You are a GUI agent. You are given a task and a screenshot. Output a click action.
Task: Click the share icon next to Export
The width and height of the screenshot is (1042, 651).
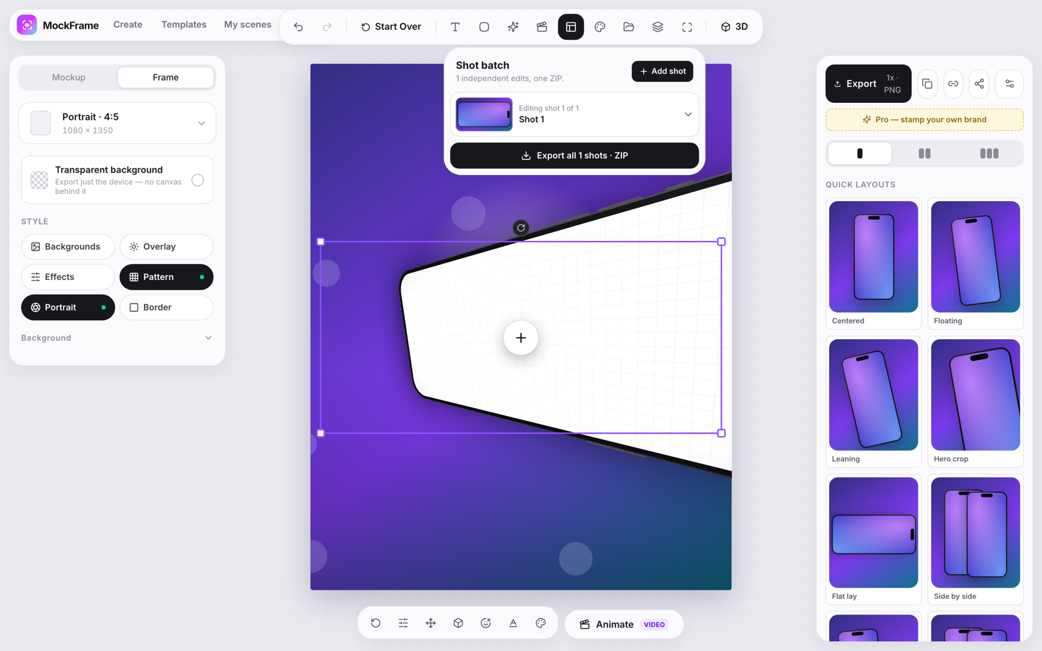[x=979, y=83]
